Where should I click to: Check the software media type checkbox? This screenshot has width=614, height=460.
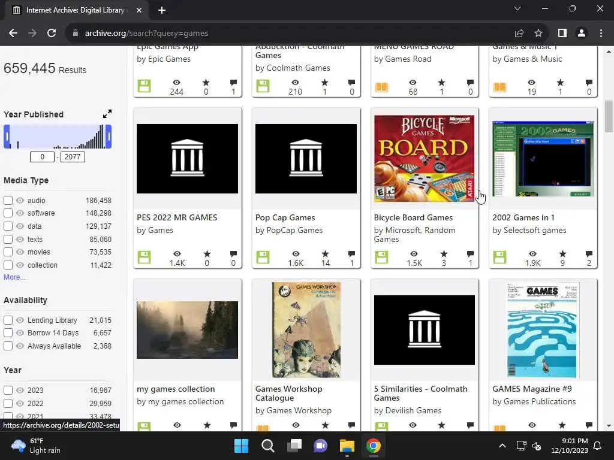(8, 213)
